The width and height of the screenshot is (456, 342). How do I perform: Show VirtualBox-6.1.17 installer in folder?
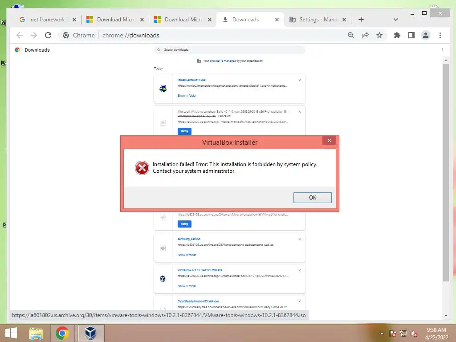click(187, 286)
